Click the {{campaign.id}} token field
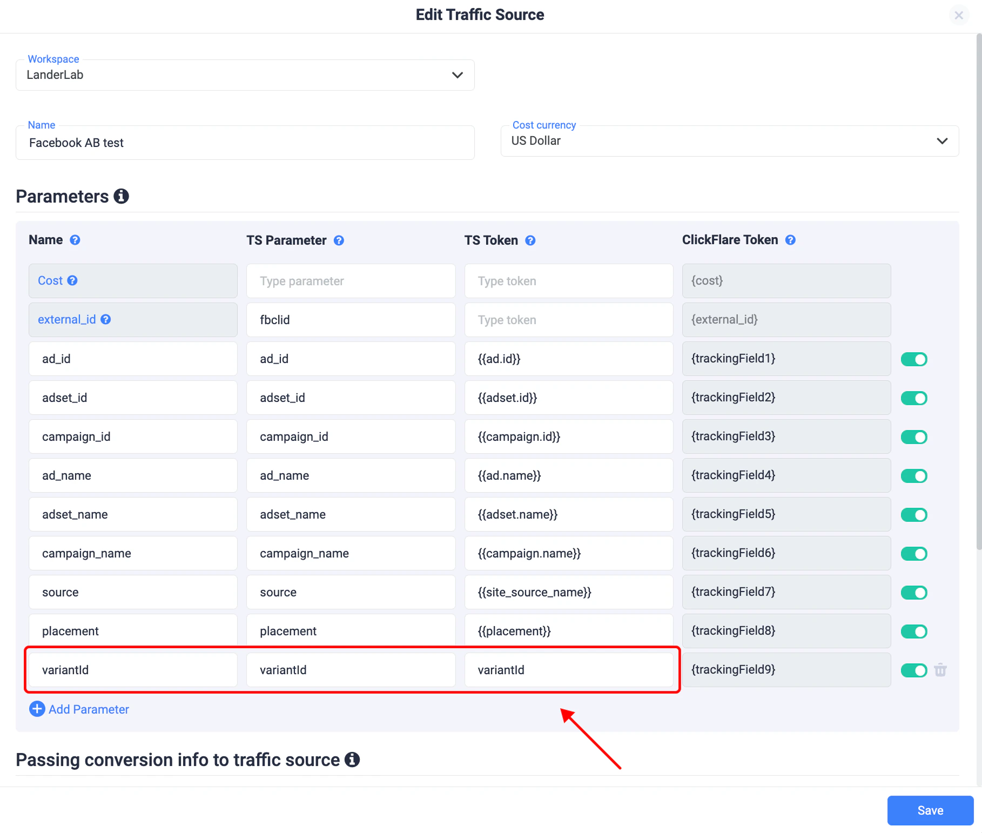 tap(569, 436)
